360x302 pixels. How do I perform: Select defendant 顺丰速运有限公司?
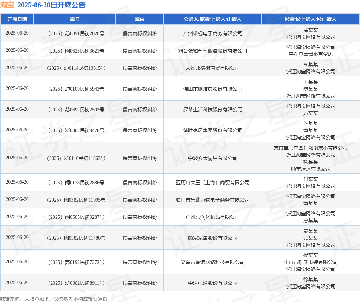pyautogui.click(x=310, y=169)
